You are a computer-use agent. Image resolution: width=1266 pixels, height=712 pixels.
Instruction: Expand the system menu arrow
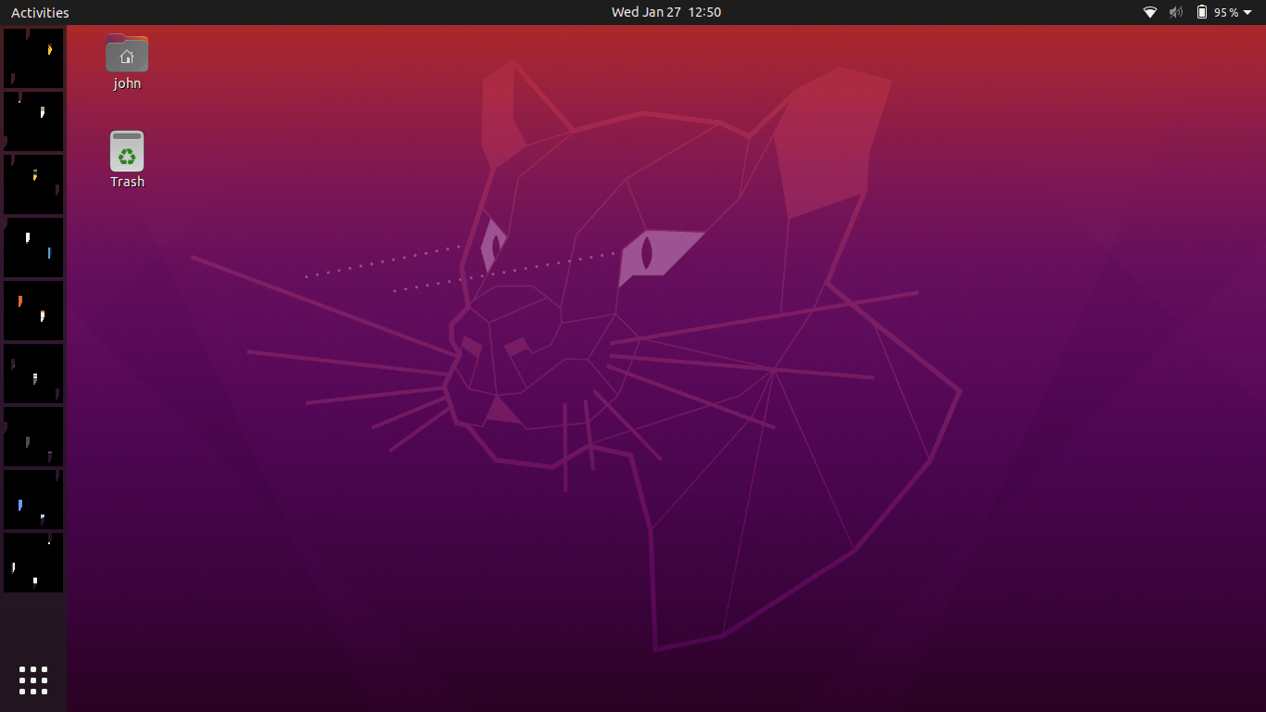(x=1247, y=13)
